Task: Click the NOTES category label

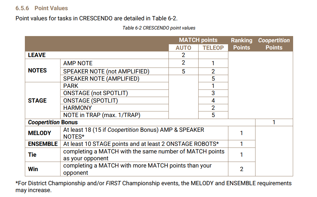Action: coord(37,70)
